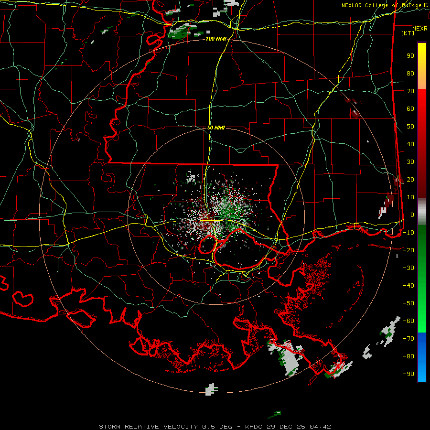The image size is (430, 430).
Task: Click the "50 NMI" range ring label
Action: click(x=216, y=128)
